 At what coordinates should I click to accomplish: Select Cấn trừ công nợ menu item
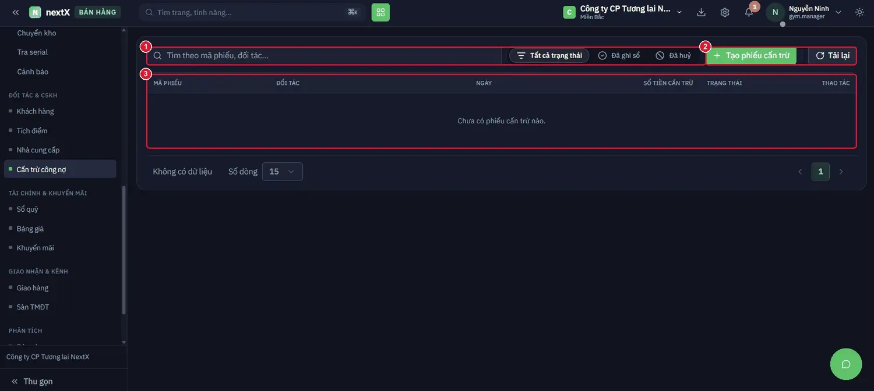pyautogui.click(x=60, y=169)
